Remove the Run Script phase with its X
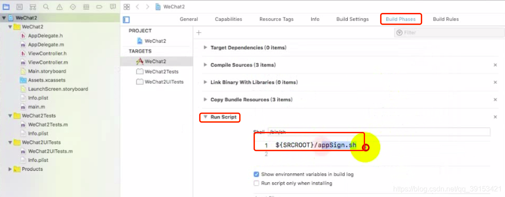This screenshot has height=197, width=505. coord(495,117)
